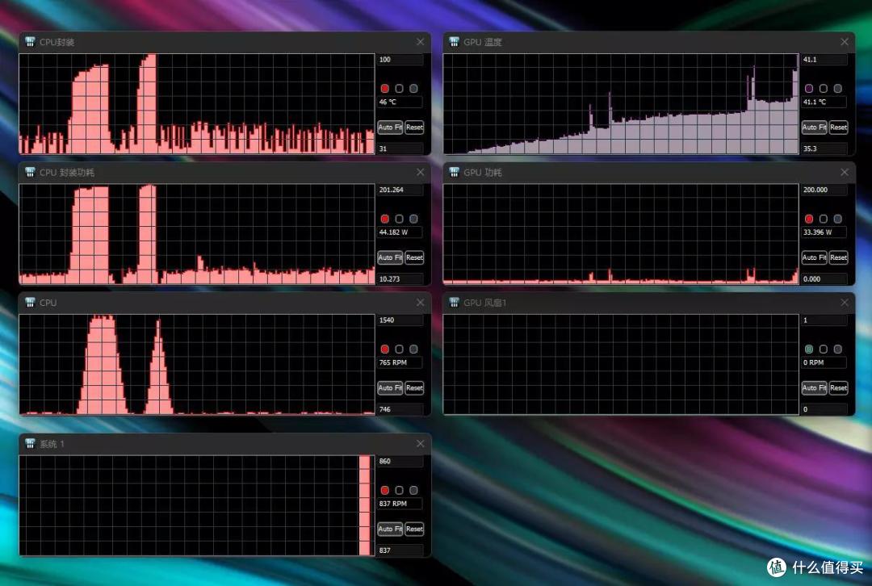
Task: Close the GPU 功耗 graph window
Action: pos(845,173)
